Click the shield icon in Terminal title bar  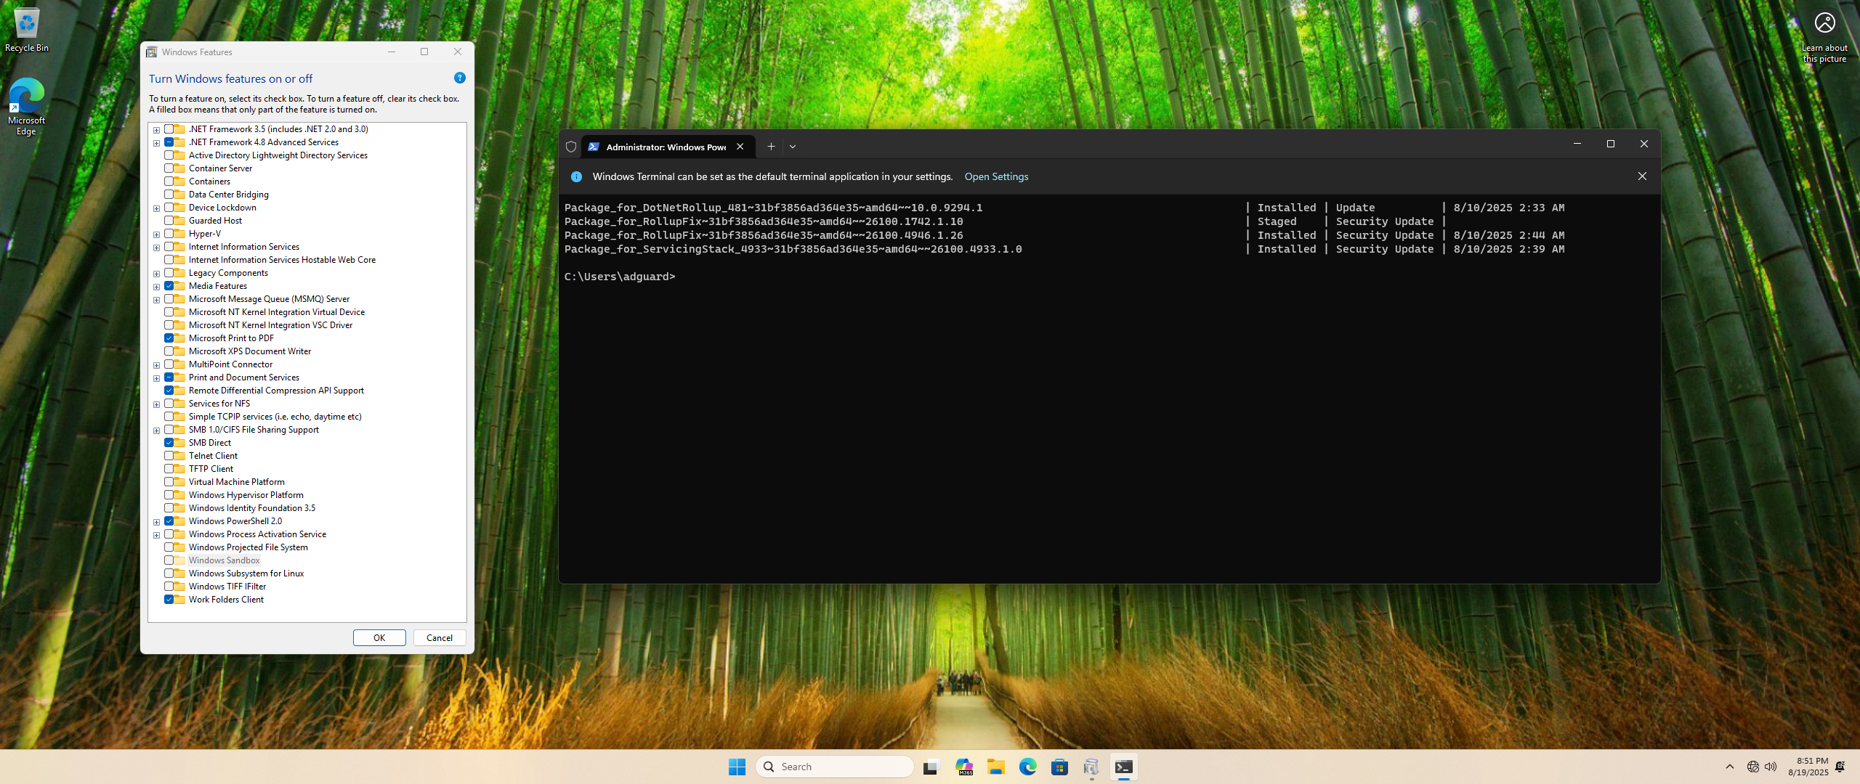(571, 147)
